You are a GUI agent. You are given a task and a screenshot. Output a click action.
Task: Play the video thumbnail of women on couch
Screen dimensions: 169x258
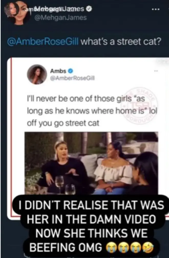pyautogui.click(x=91, y=163)
